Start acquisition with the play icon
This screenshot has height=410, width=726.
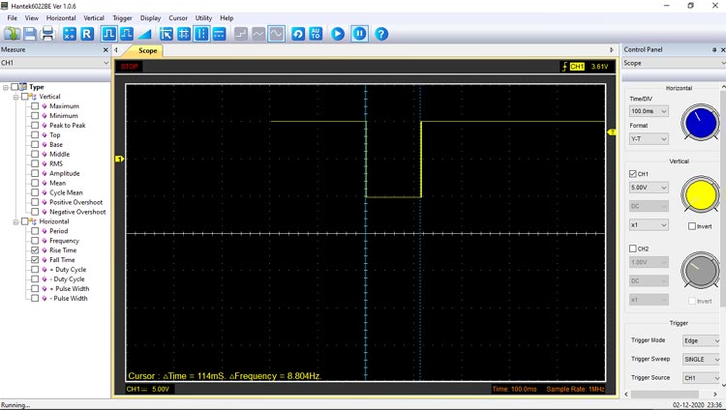click(338, 34)
